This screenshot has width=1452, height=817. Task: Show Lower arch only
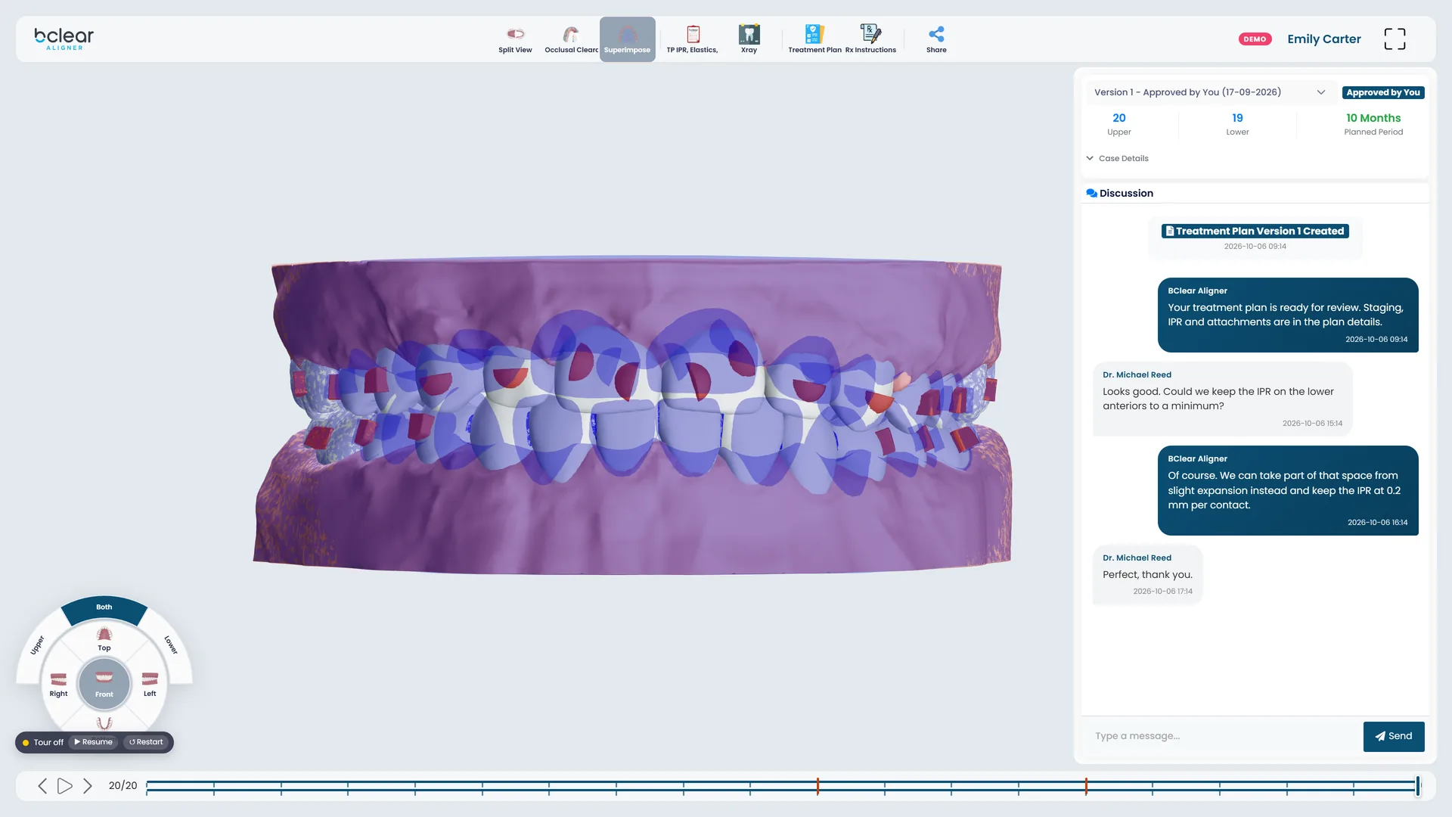click(x=171, y=645)
